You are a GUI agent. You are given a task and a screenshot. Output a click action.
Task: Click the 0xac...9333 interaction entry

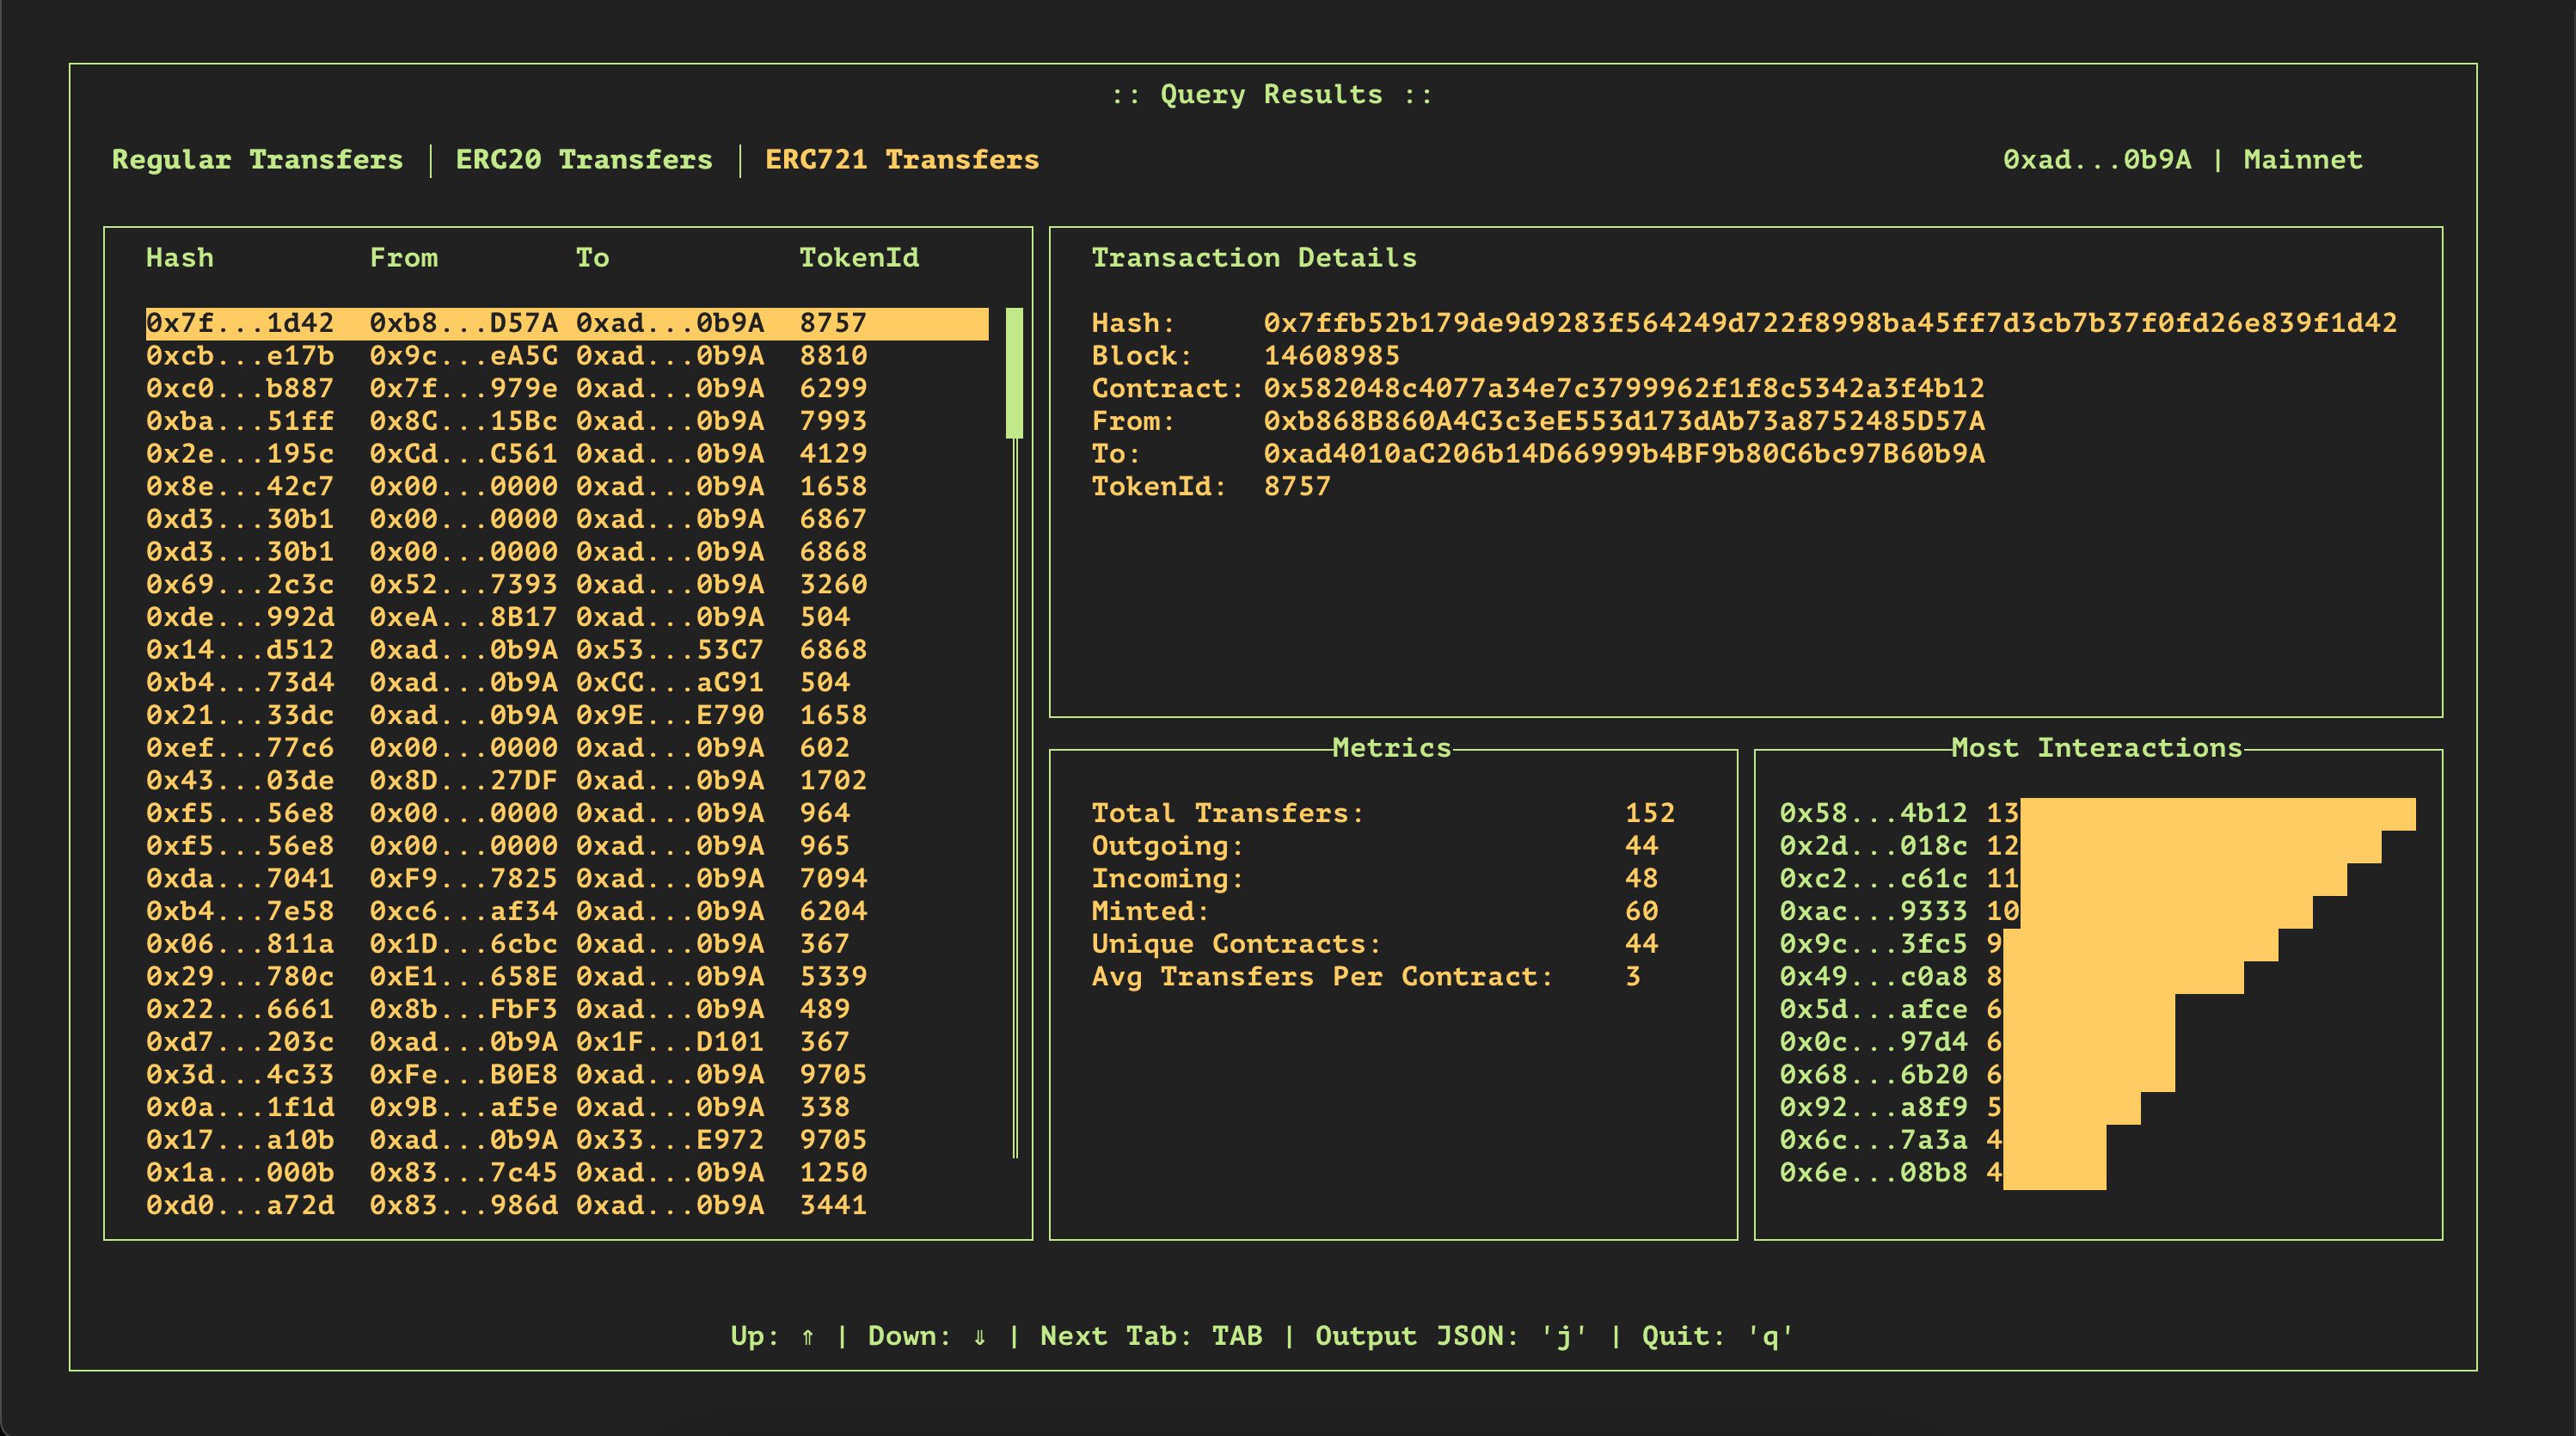[x=2046, y=912]
